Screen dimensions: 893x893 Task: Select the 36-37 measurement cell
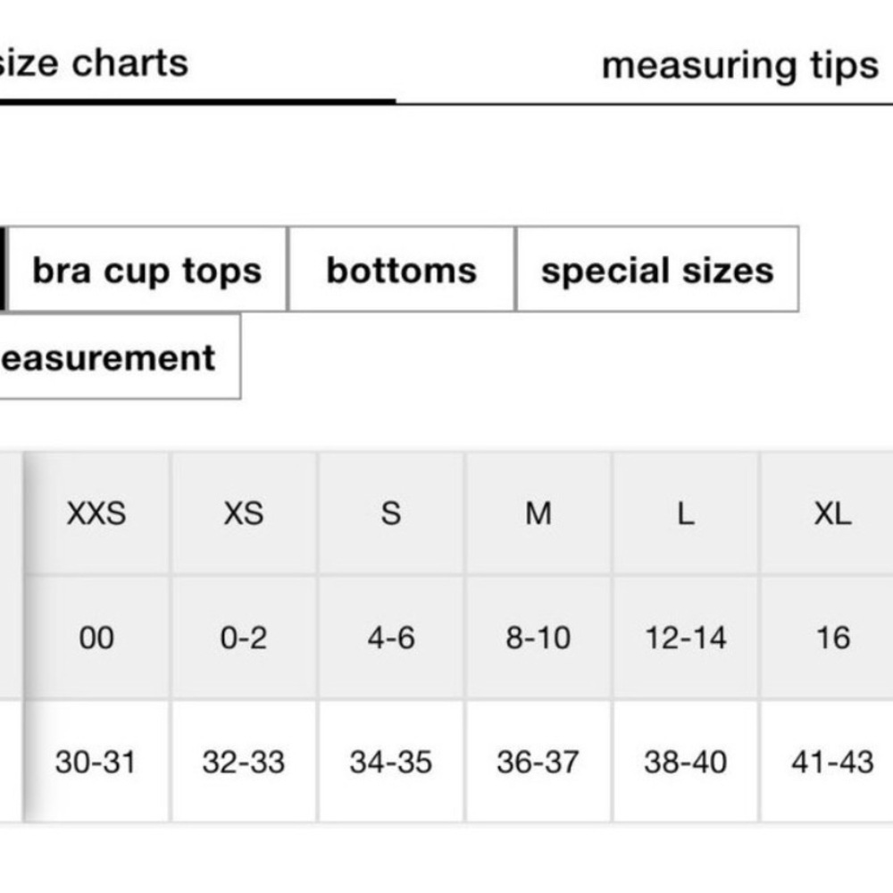coord(538,762)
